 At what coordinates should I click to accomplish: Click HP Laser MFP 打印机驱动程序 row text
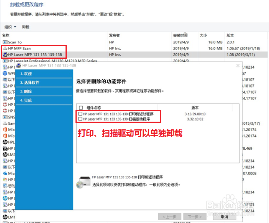click(x=118, y=114)
